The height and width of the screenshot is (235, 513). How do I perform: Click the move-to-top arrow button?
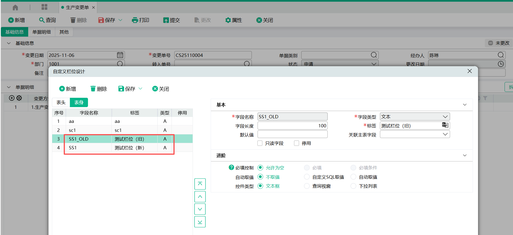click(200, 184)
